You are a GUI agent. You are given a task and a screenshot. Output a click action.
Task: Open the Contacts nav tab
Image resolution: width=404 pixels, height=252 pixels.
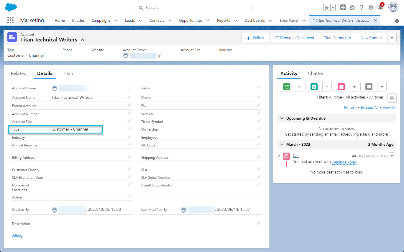157,20
